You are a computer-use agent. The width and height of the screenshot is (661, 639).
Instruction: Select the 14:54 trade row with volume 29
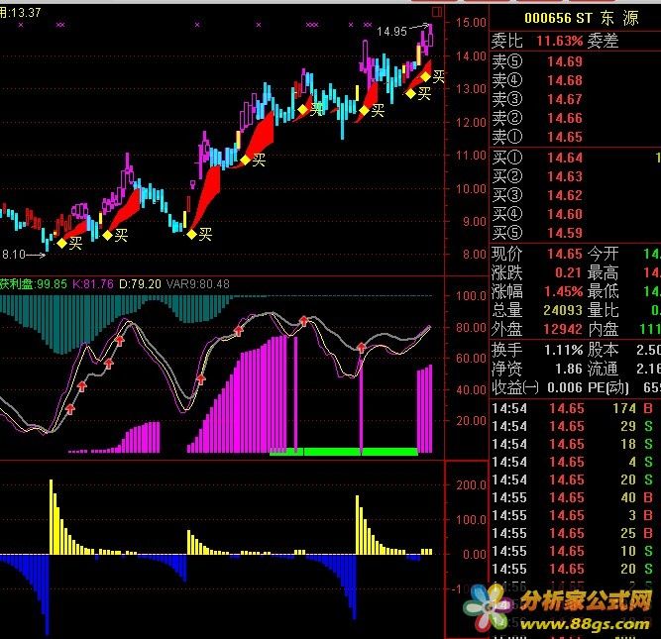[574, 426]
